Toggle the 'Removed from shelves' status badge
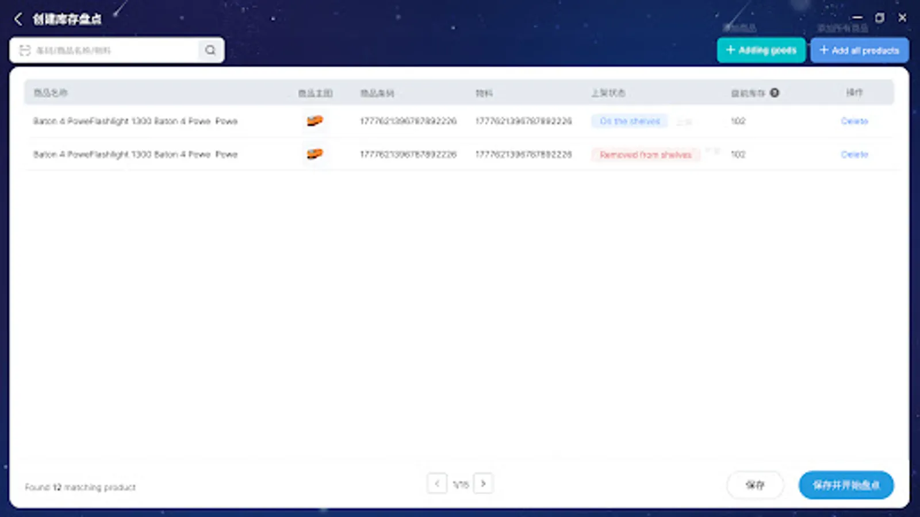 (645, 154)
